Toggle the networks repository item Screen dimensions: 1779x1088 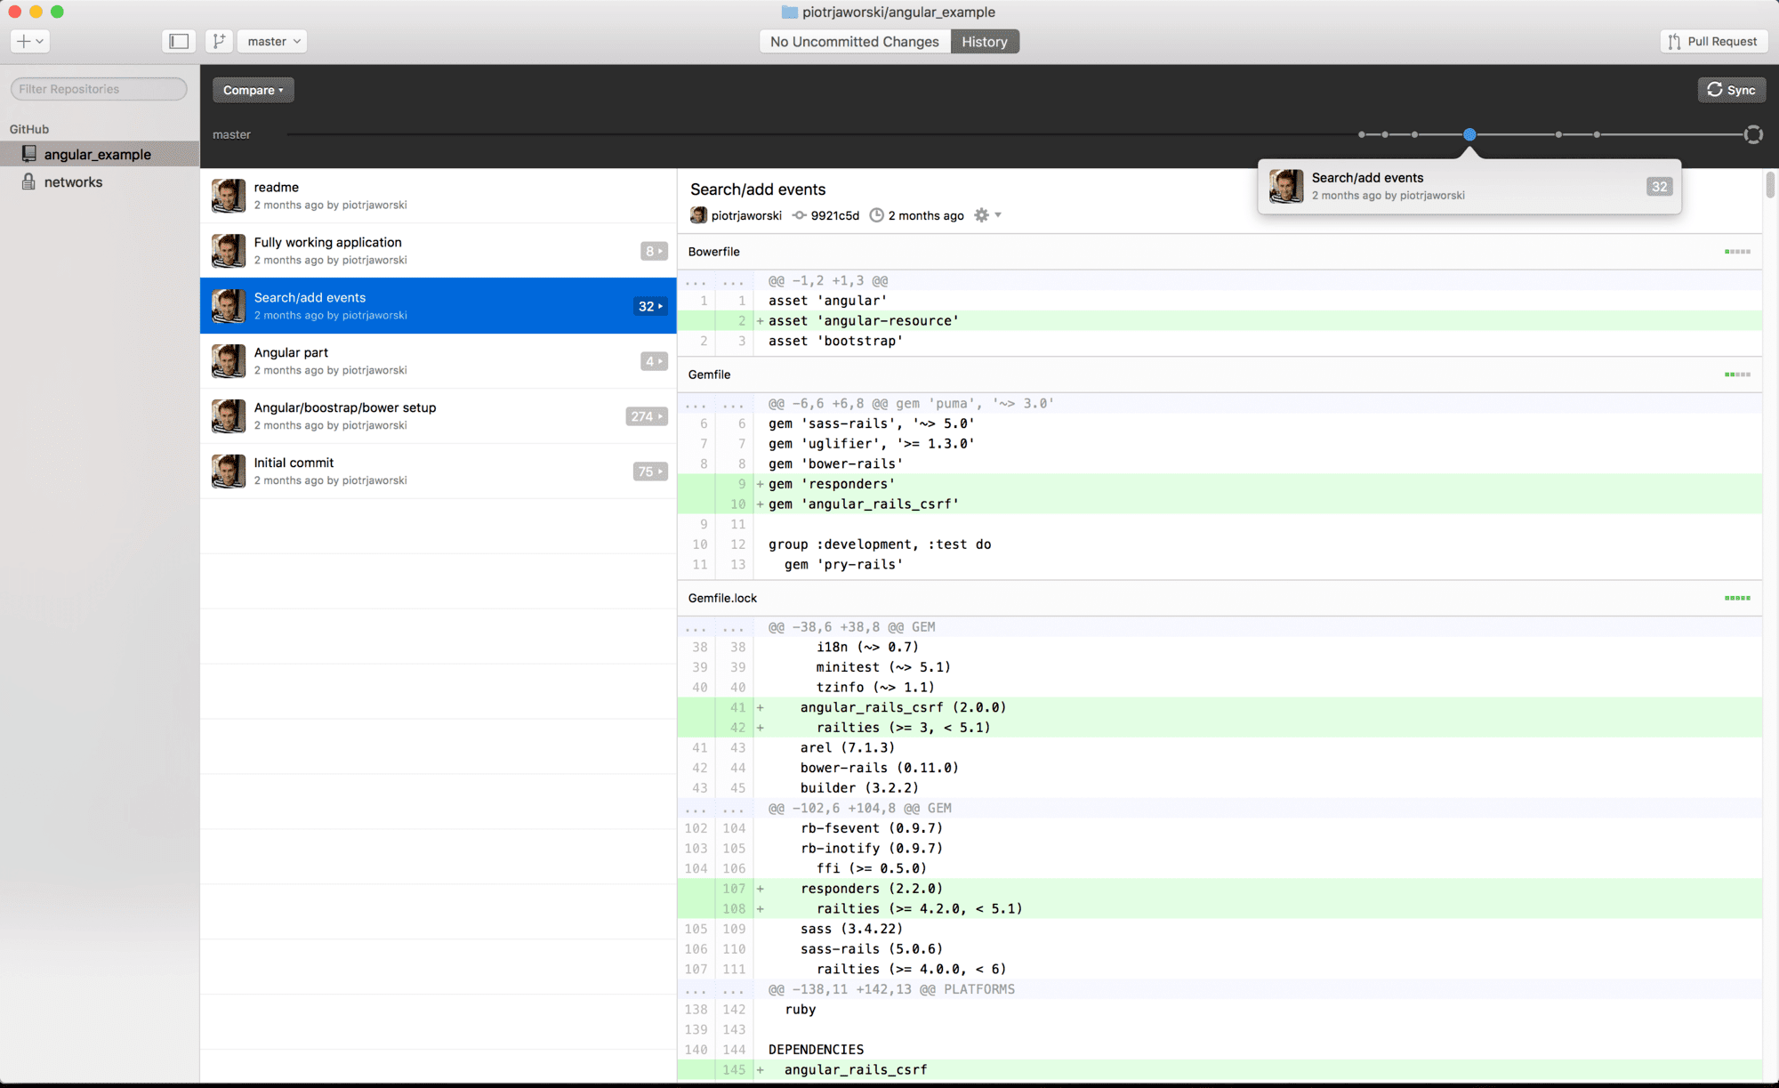pyautogui.click(x=72, y=181)
